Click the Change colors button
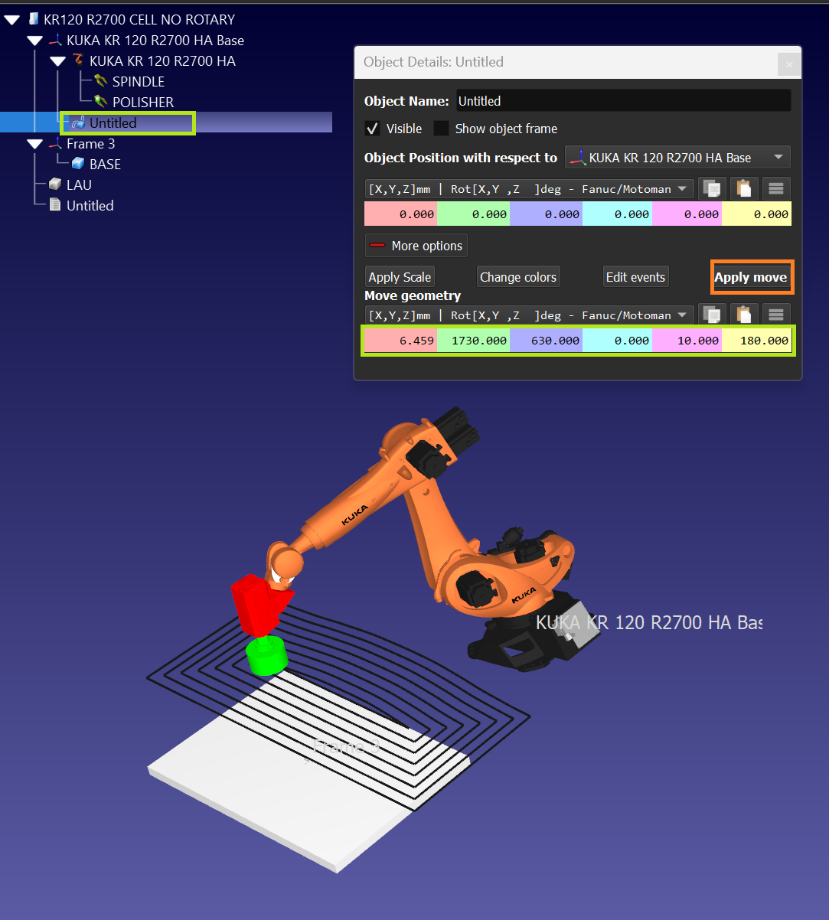This screenshot has width=829, height=920. tap(518, 277)
